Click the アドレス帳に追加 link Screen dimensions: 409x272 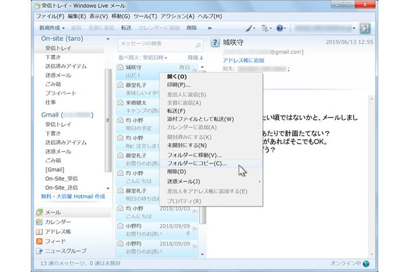tap(243, 60)
